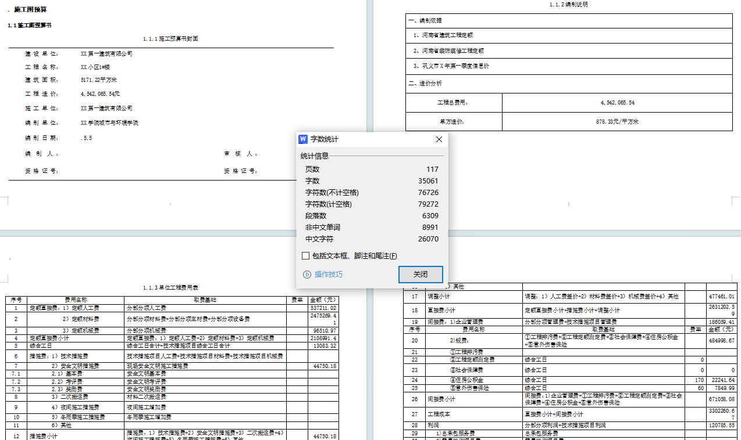This screenshot has height=440, width=741.
Task: Place cursor in the 建设单位 line
Action: (x=79, y=54)
